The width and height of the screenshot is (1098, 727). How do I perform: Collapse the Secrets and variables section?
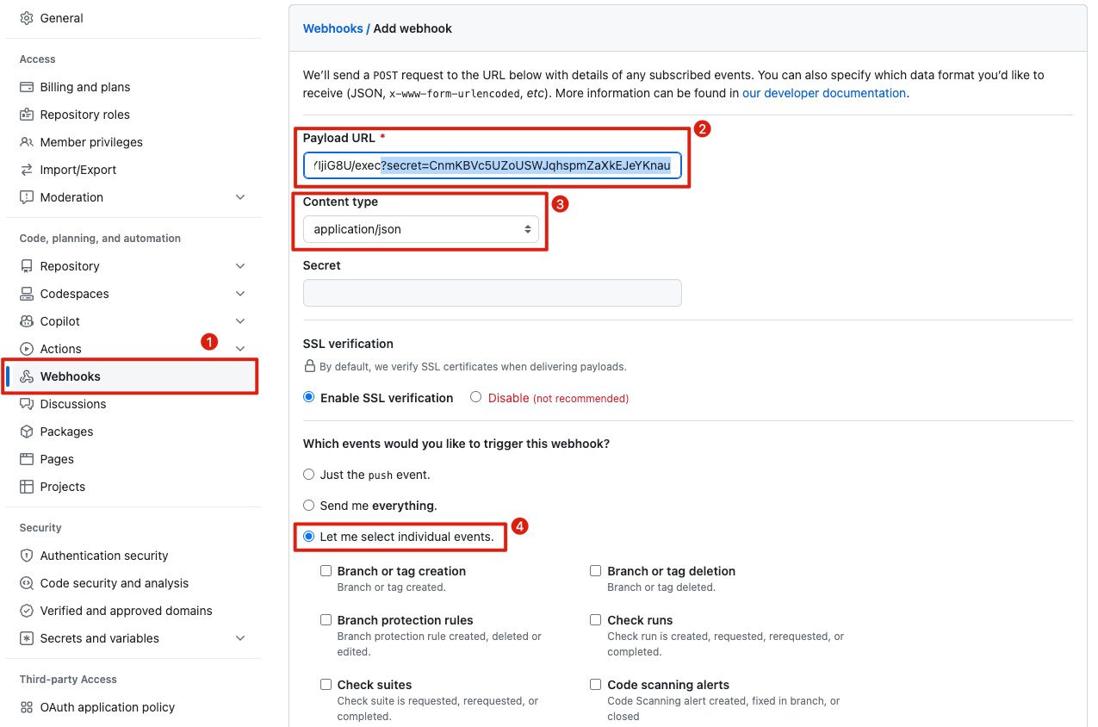click(x=240, y=638)
